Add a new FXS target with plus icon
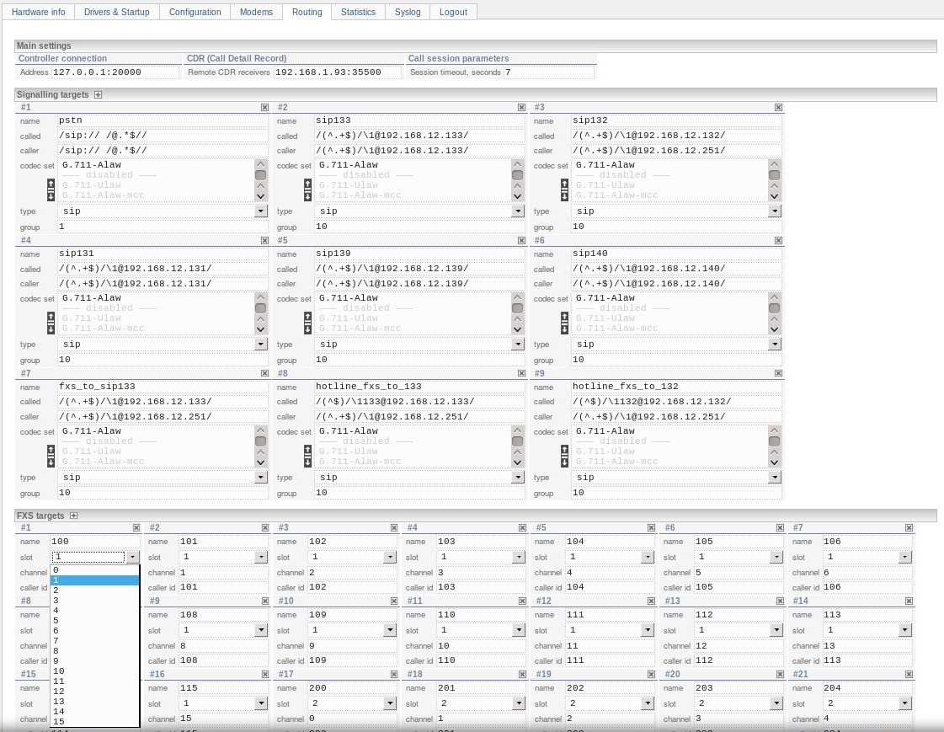 [73, 516]
